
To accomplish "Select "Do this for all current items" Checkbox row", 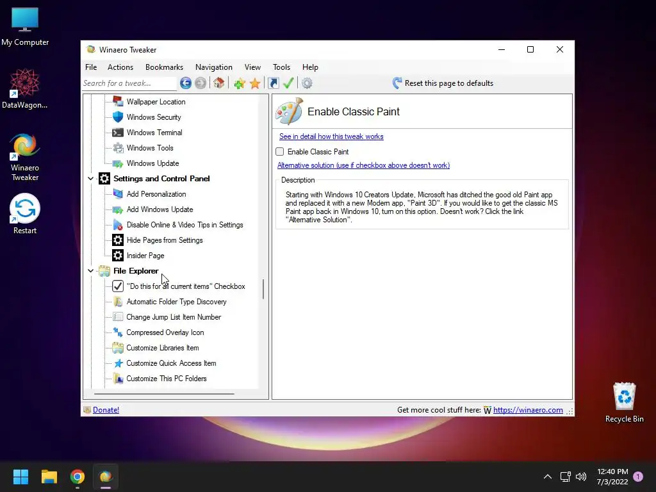I will point(179,286).
